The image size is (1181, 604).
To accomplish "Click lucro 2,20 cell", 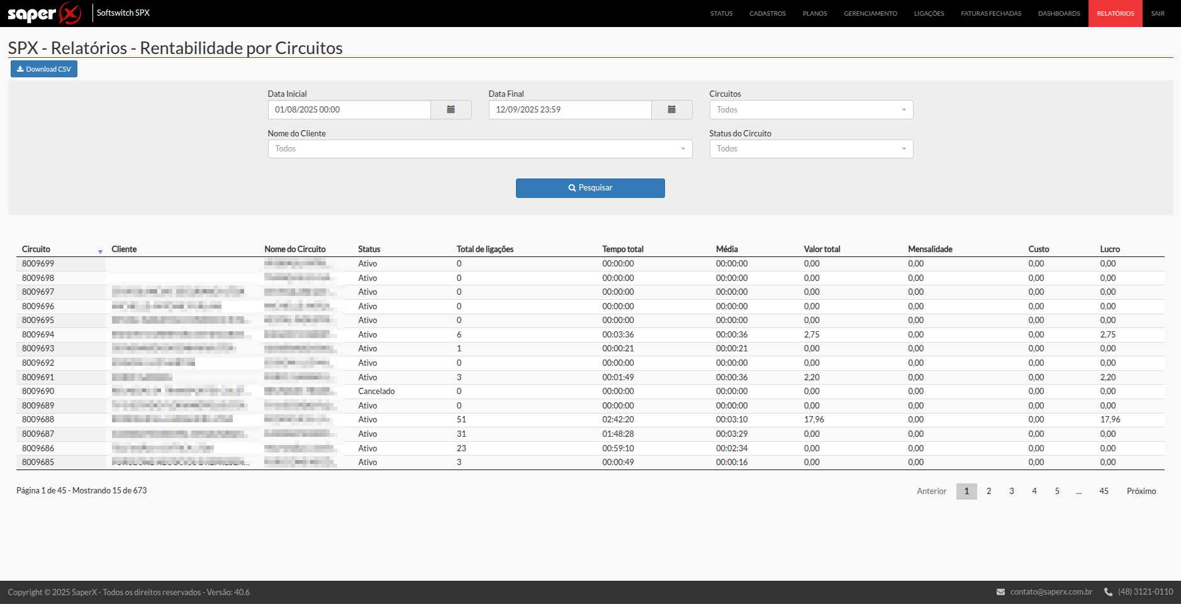I will (1107, 378).
